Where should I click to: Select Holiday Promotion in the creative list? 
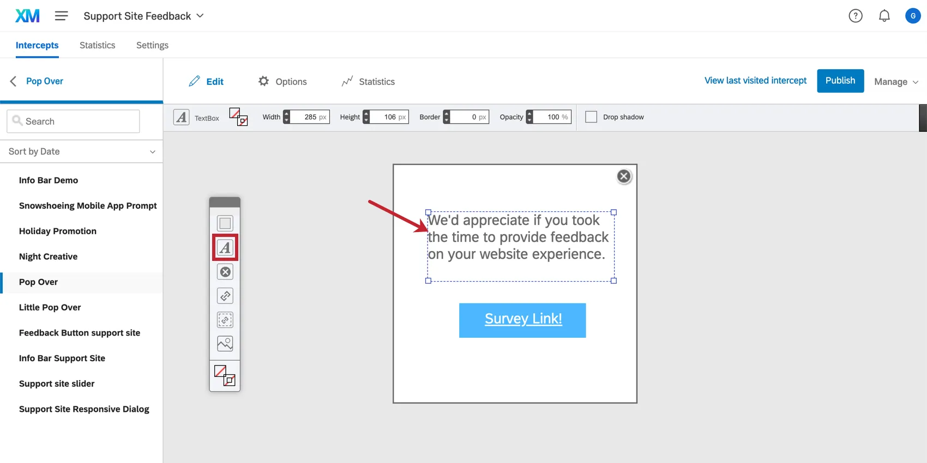click(58, 231)
